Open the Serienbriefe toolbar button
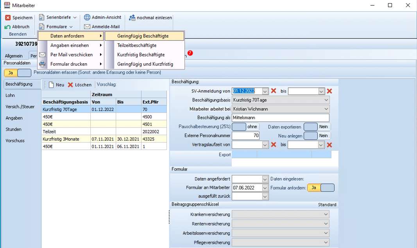417x248 pixels. [58, 18]
